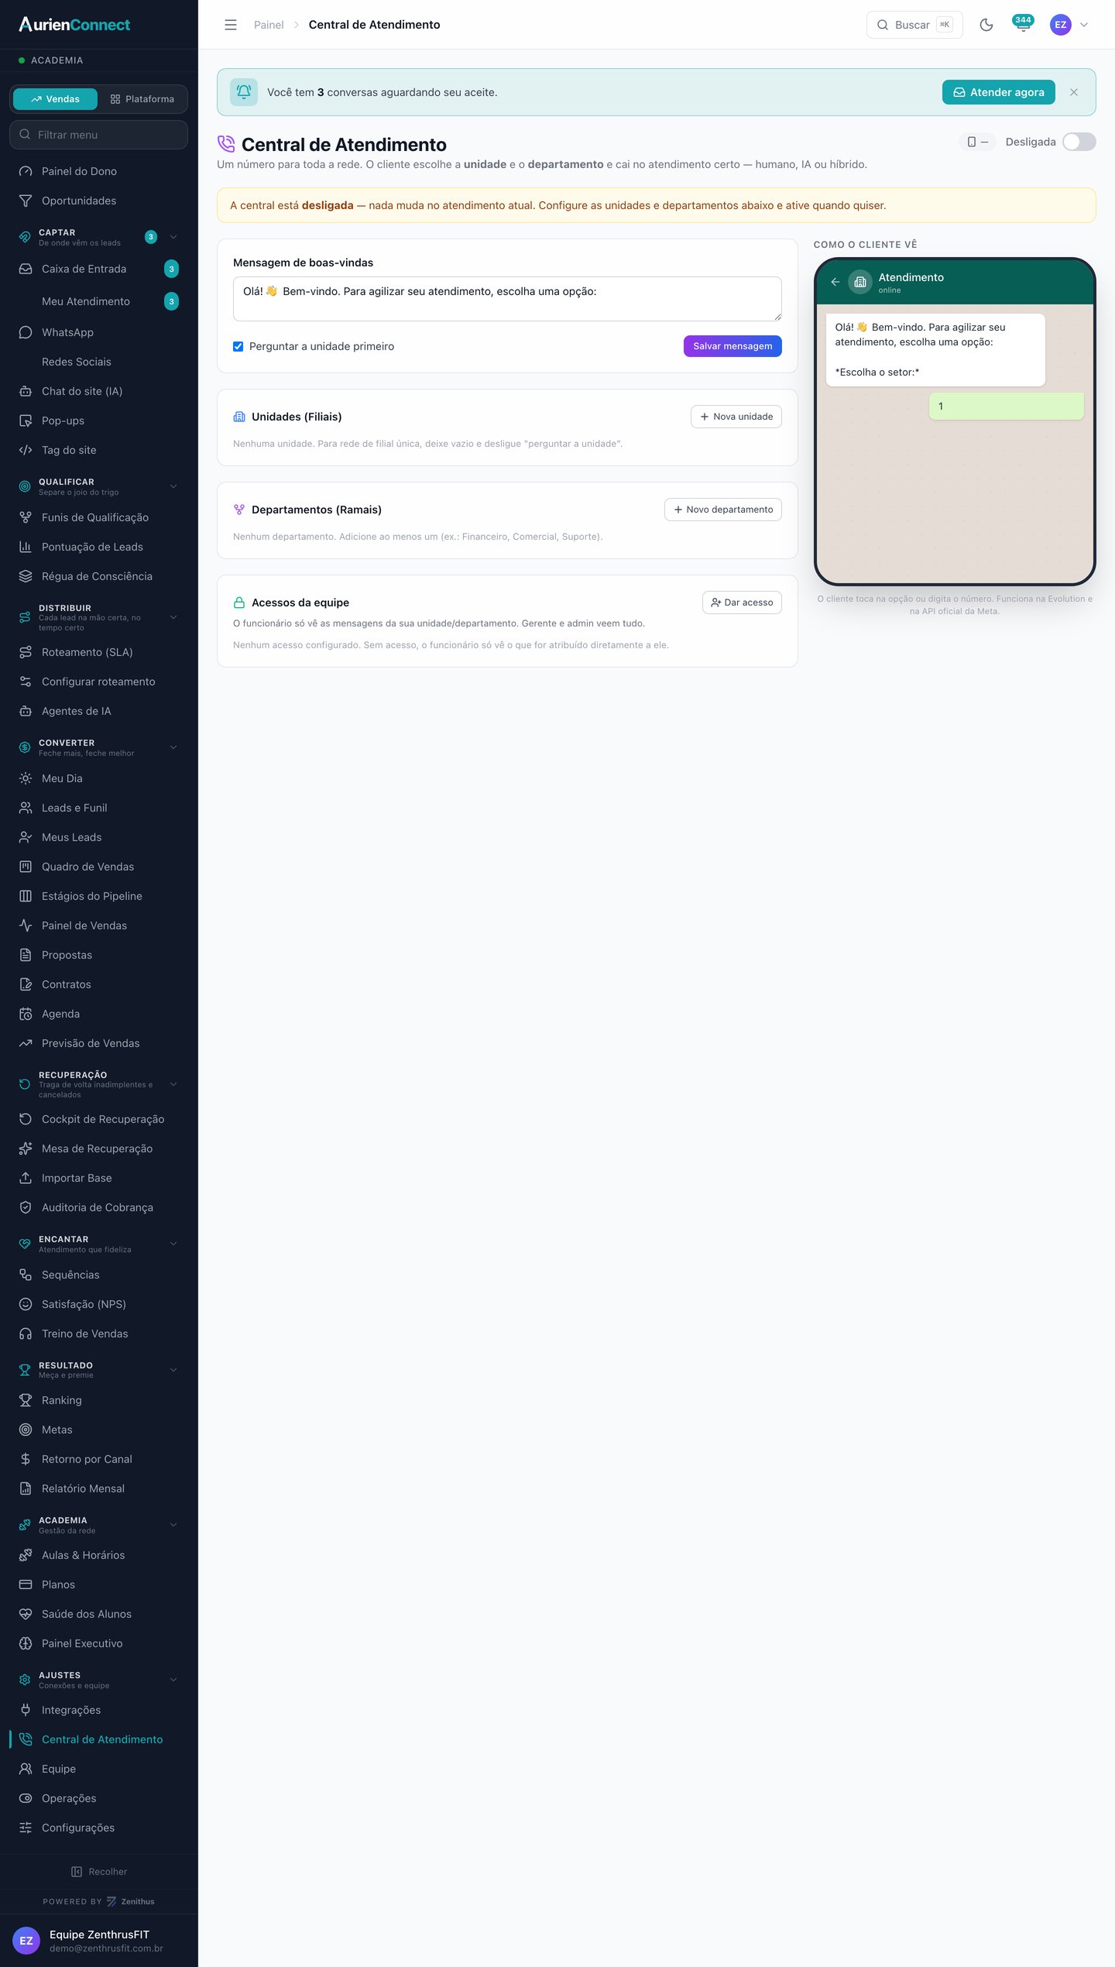Viewport: 1115px width, 1967px height.
Task: Toggle dark mode moon icon
Action: click(x=986, y=25)
